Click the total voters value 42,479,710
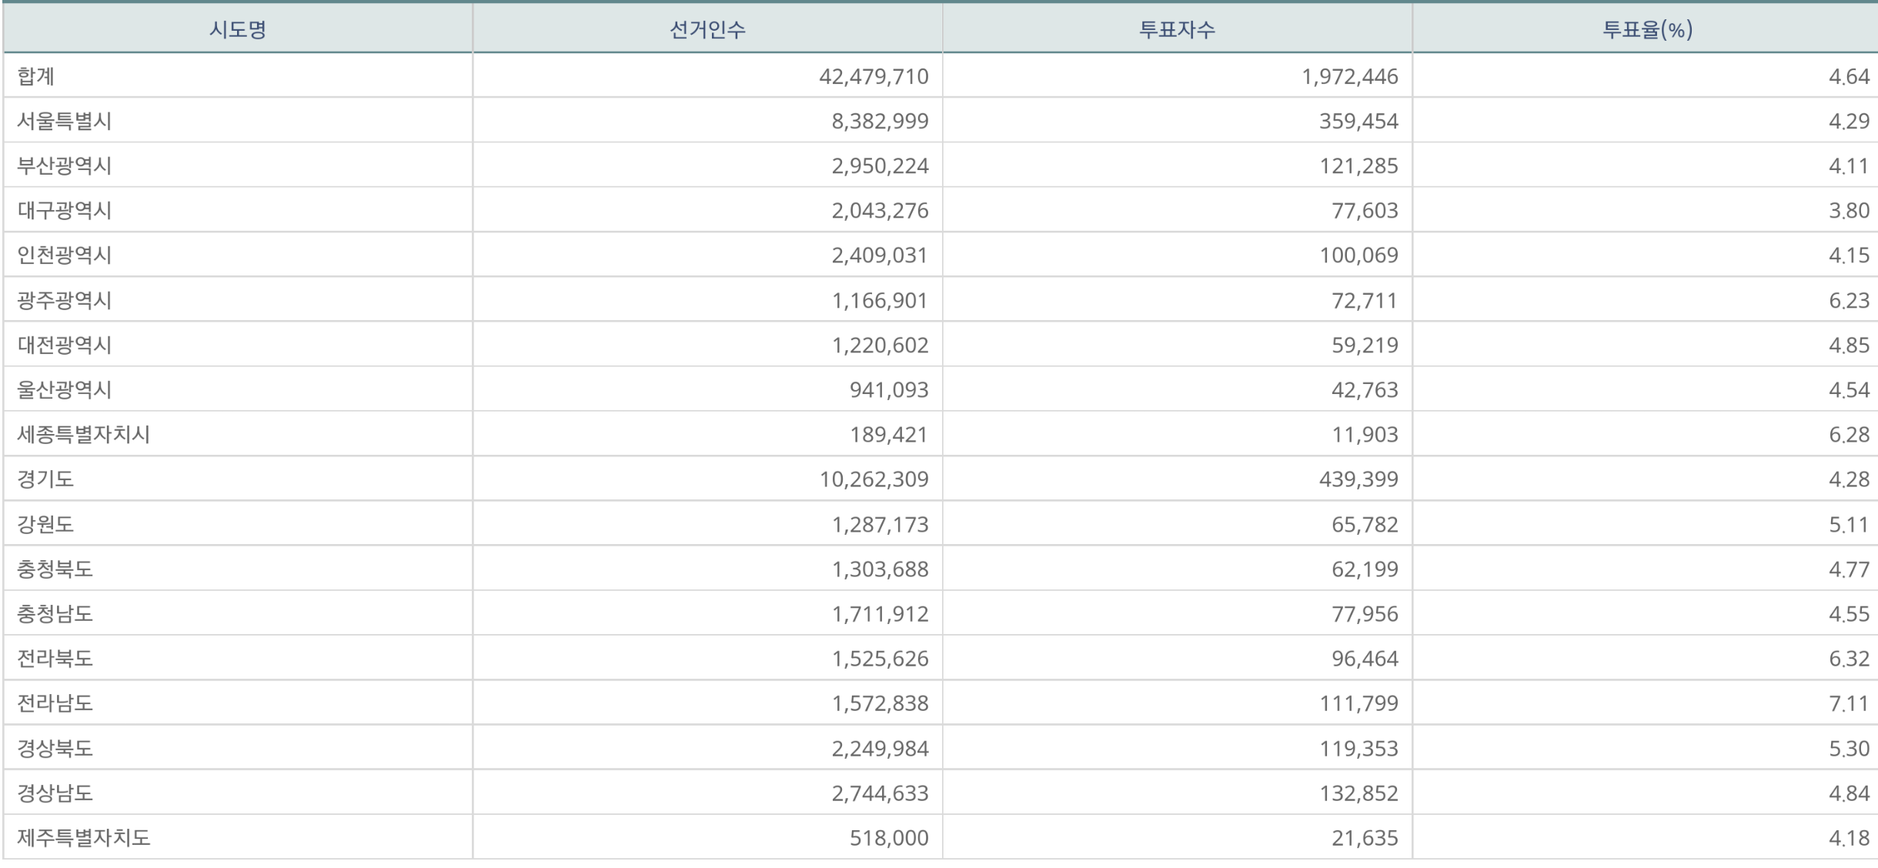 click(874, 77)
